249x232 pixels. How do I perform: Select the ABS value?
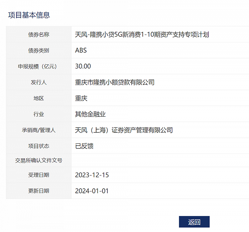tap(81, 51)
